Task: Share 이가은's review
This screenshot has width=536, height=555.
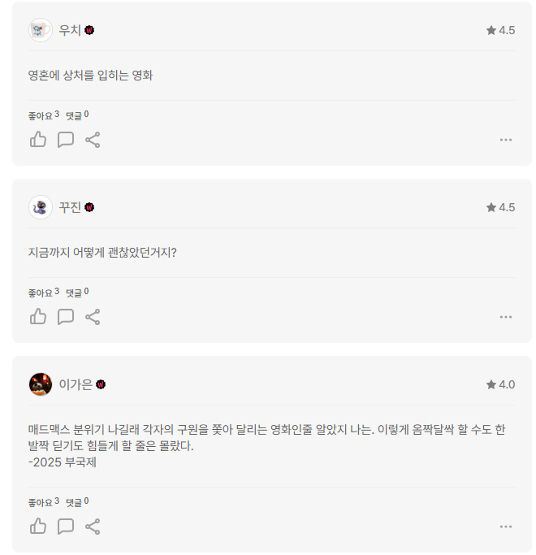Action: (x=93, y=527)
